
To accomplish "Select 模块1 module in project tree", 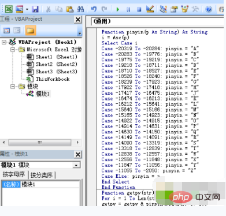I will click(43, 94).
